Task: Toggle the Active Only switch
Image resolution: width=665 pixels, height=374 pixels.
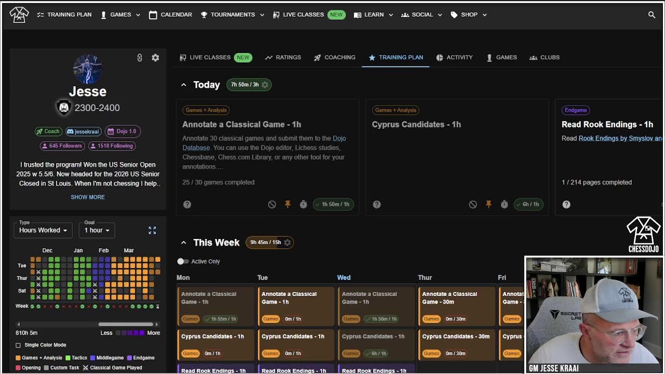Action: 183,261
